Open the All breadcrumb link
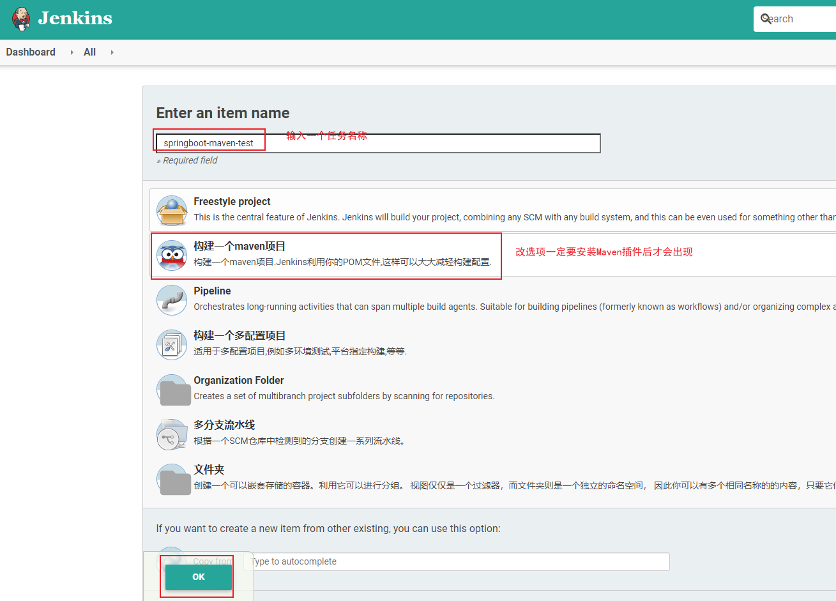 point(89,52)
